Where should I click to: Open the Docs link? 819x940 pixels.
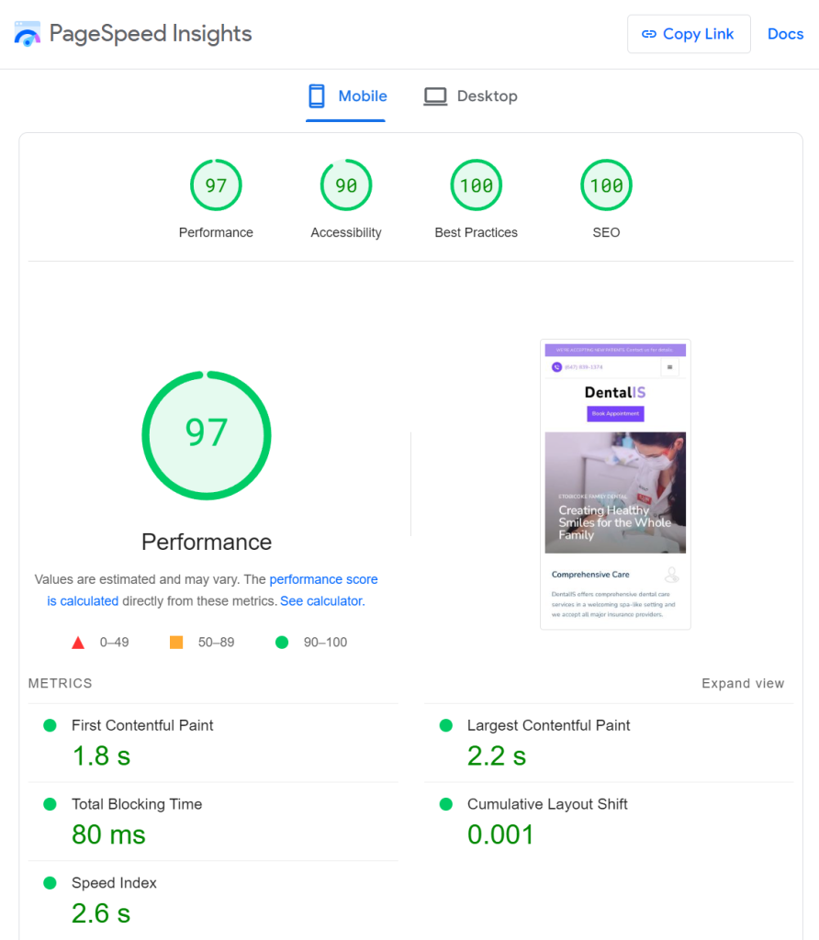coord(785,34)
